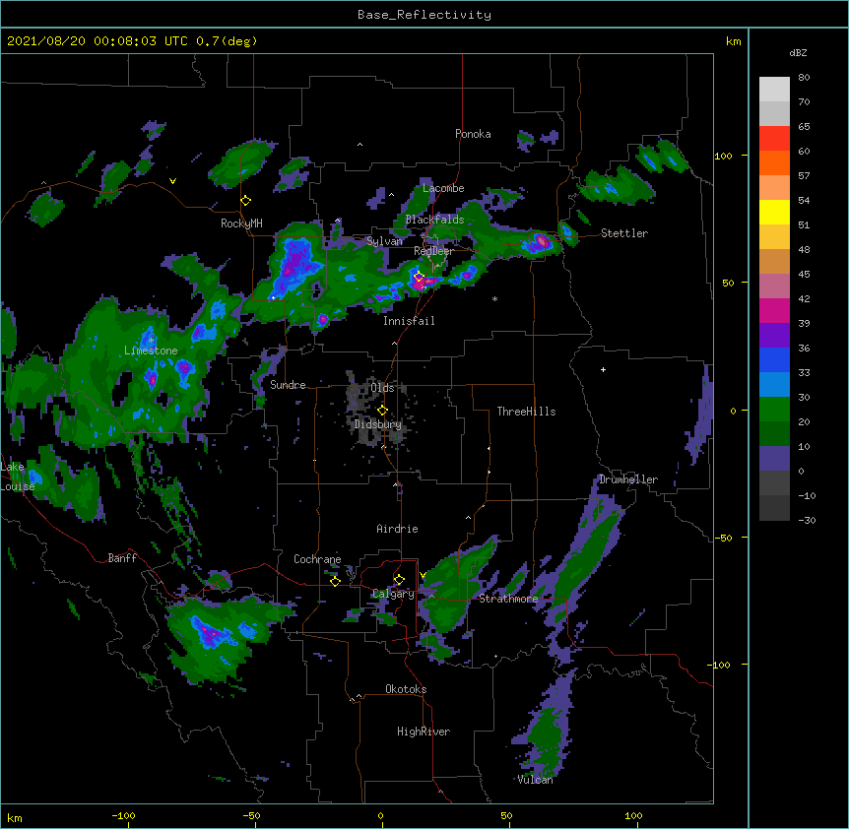Select the Didsbury town label
The height and width of the screenshot is (829, 849).
[378, 424]
